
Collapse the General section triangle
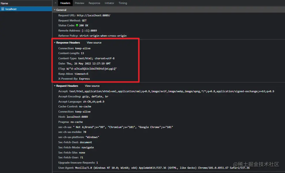pyautogui.click(x=55, y=10)
